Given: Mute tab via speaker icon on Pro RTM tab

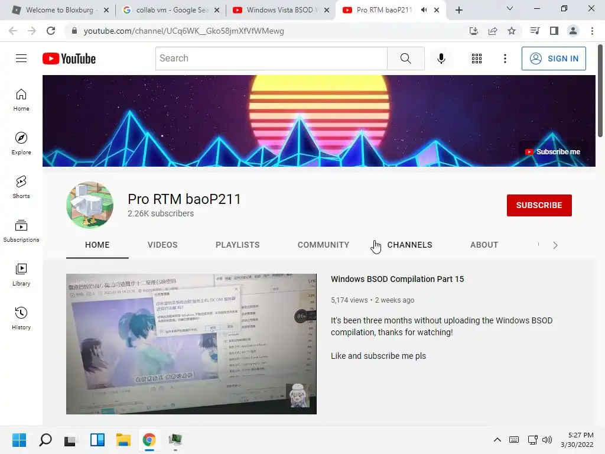Looking at the screenshot, I should click(424, 10).
